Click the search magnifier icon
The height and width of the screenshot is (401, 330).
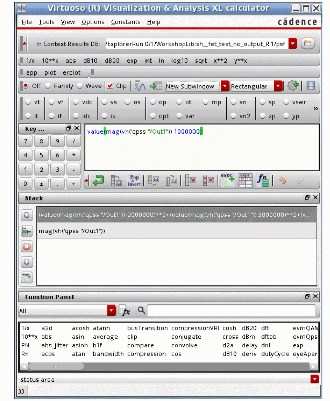(x=141, y=310)
